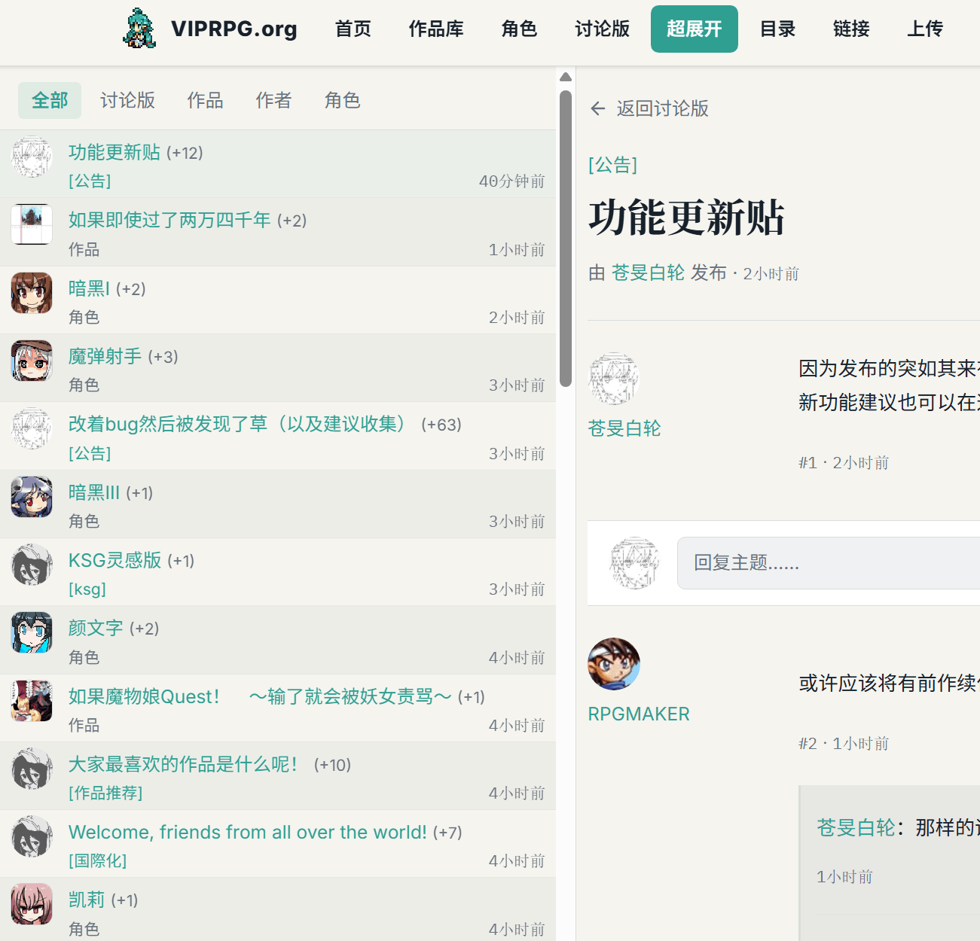Switch to the 讨论版 filter tab
980x941 pixels.
pos(127,100)
